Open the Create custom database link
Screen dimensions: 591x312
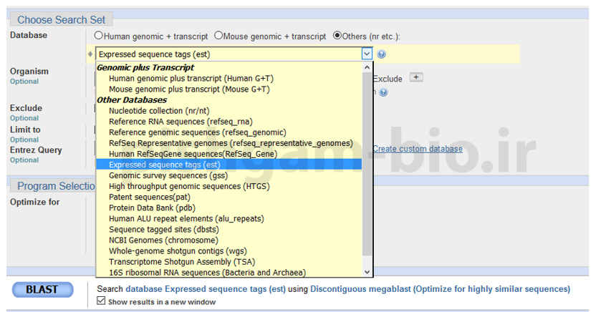[418, 149]
